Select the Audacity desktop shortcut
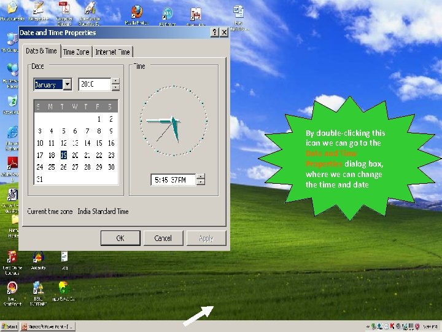The image size is (442, 332). (38, 260)
